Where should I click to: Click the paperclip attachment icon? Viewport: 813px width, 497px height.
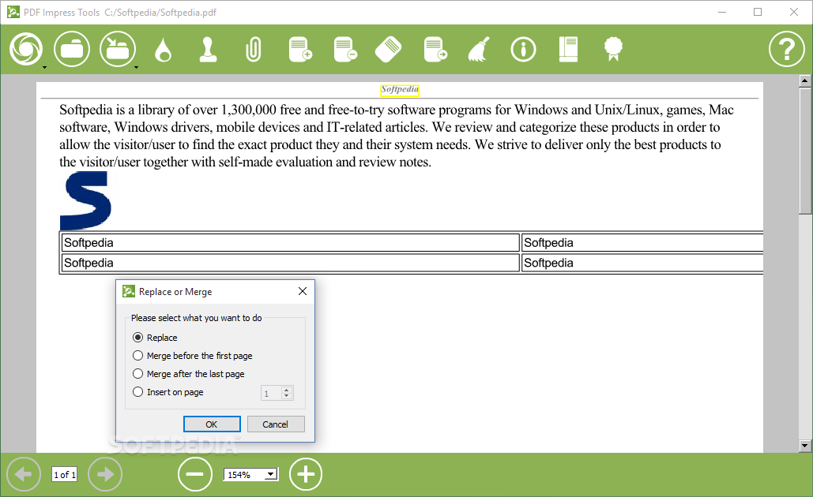pyautogui.click(x=254, y=50)
